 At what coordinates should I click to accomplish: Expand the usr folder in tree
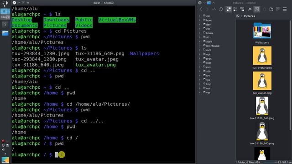tap(200, 88)
